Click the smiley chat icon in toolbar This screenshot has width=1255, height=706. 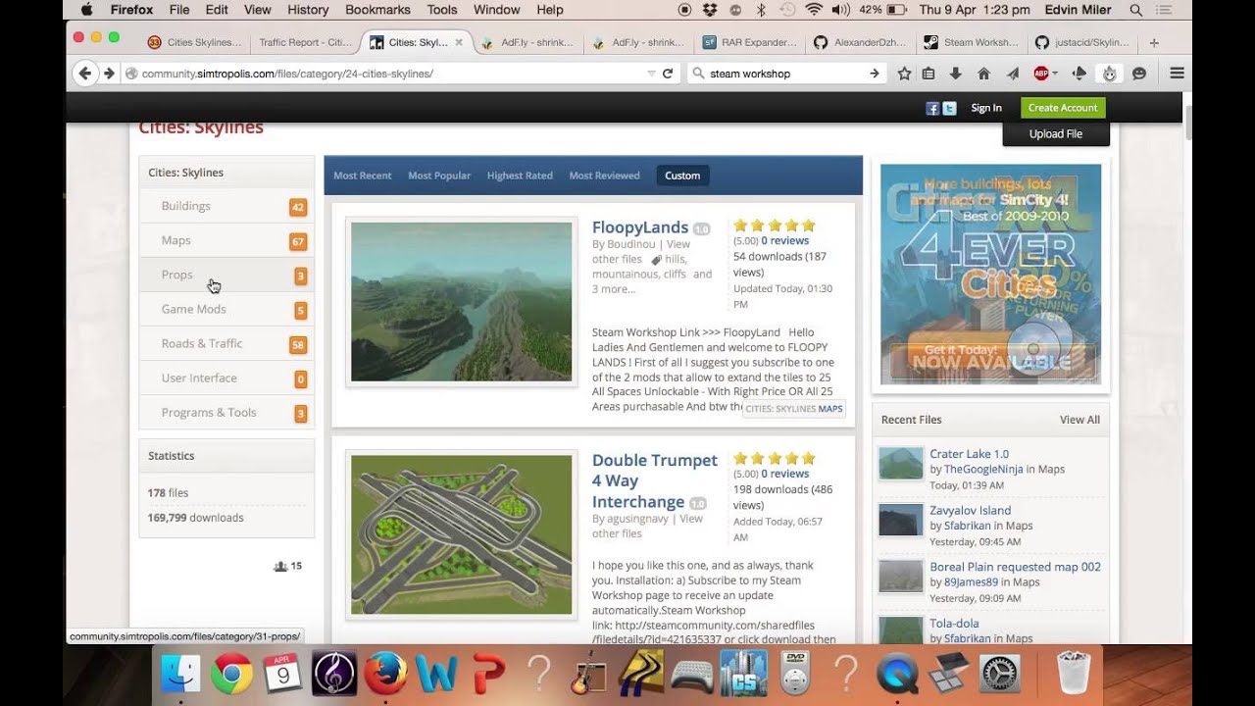1139,74
